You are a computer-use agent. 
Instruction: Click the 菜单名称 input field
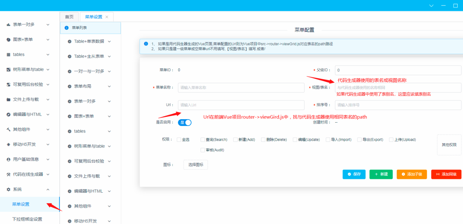[x=241, y=87]
